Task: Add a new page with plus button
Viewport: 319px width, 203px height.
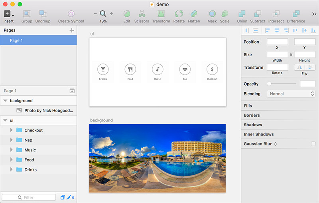Action: click(x=72, y=30)
